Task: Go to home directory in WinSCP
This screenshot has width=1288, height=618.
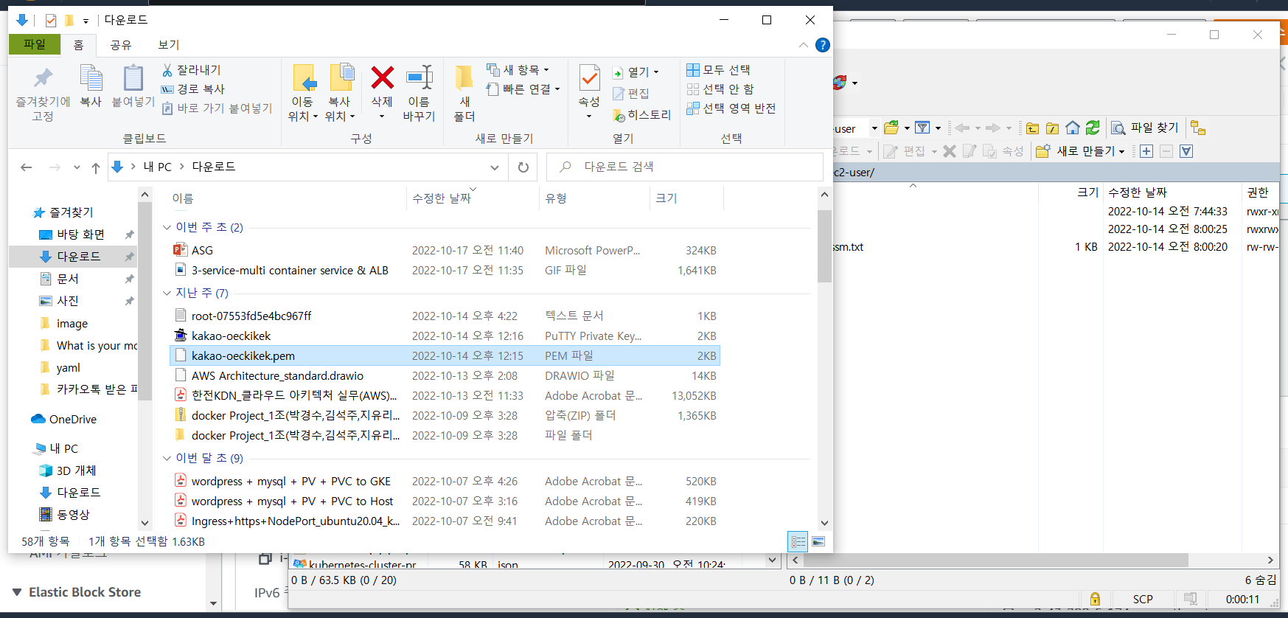Action: [1073, 128]
